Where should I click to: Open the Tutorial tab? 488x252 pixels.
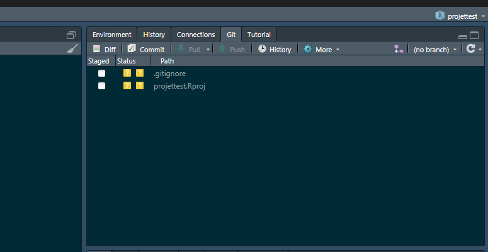click(x=259, y=35)
